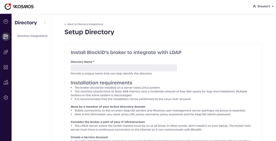Open the Applications grid icon

(6, 67)
